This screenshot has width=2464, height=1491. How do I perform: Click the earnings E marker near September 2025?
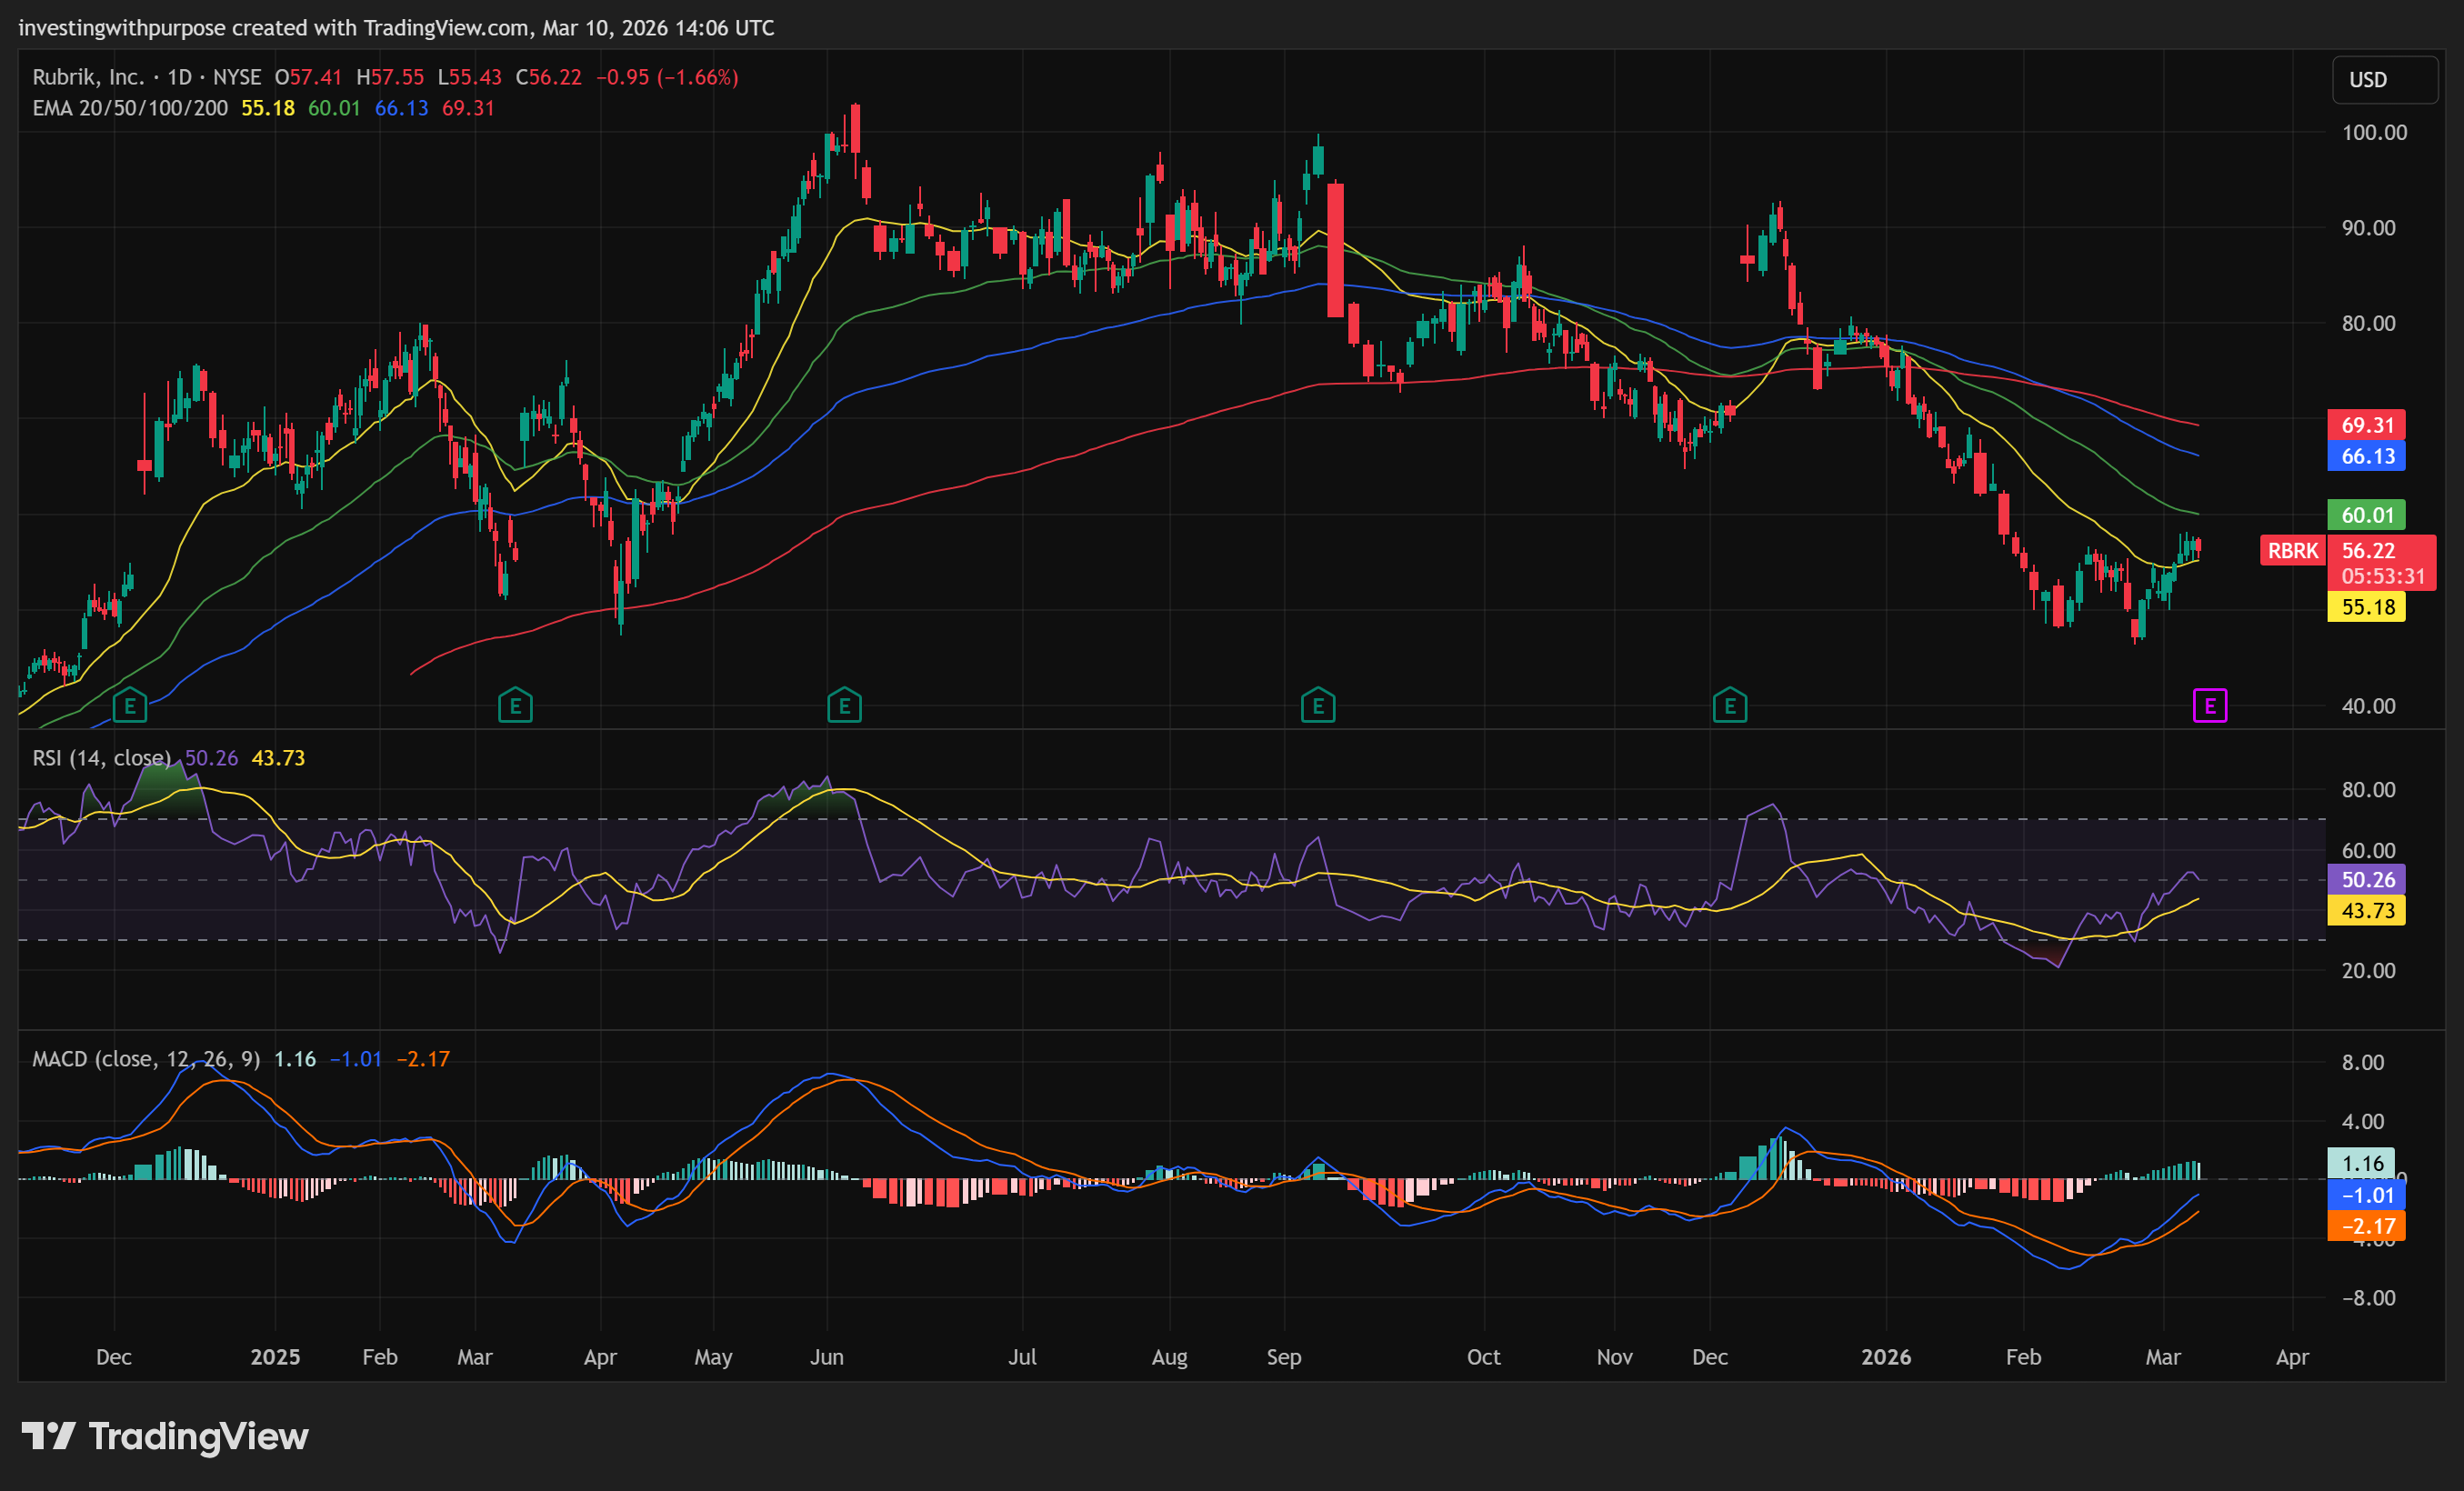pos(1318,706)
